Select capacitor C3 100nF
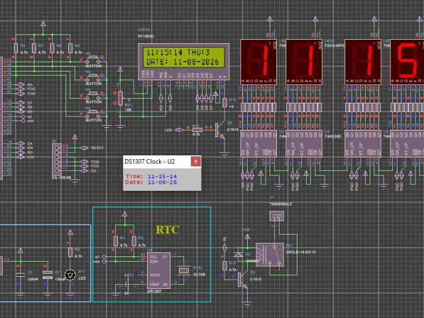The height and width of the screenshot is (318, 424). pyautogui.click(x=21, y=275)
